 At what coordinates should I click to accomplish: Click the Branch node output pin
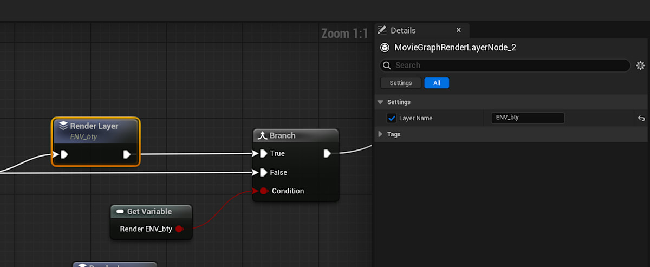(x=327, y=153)
